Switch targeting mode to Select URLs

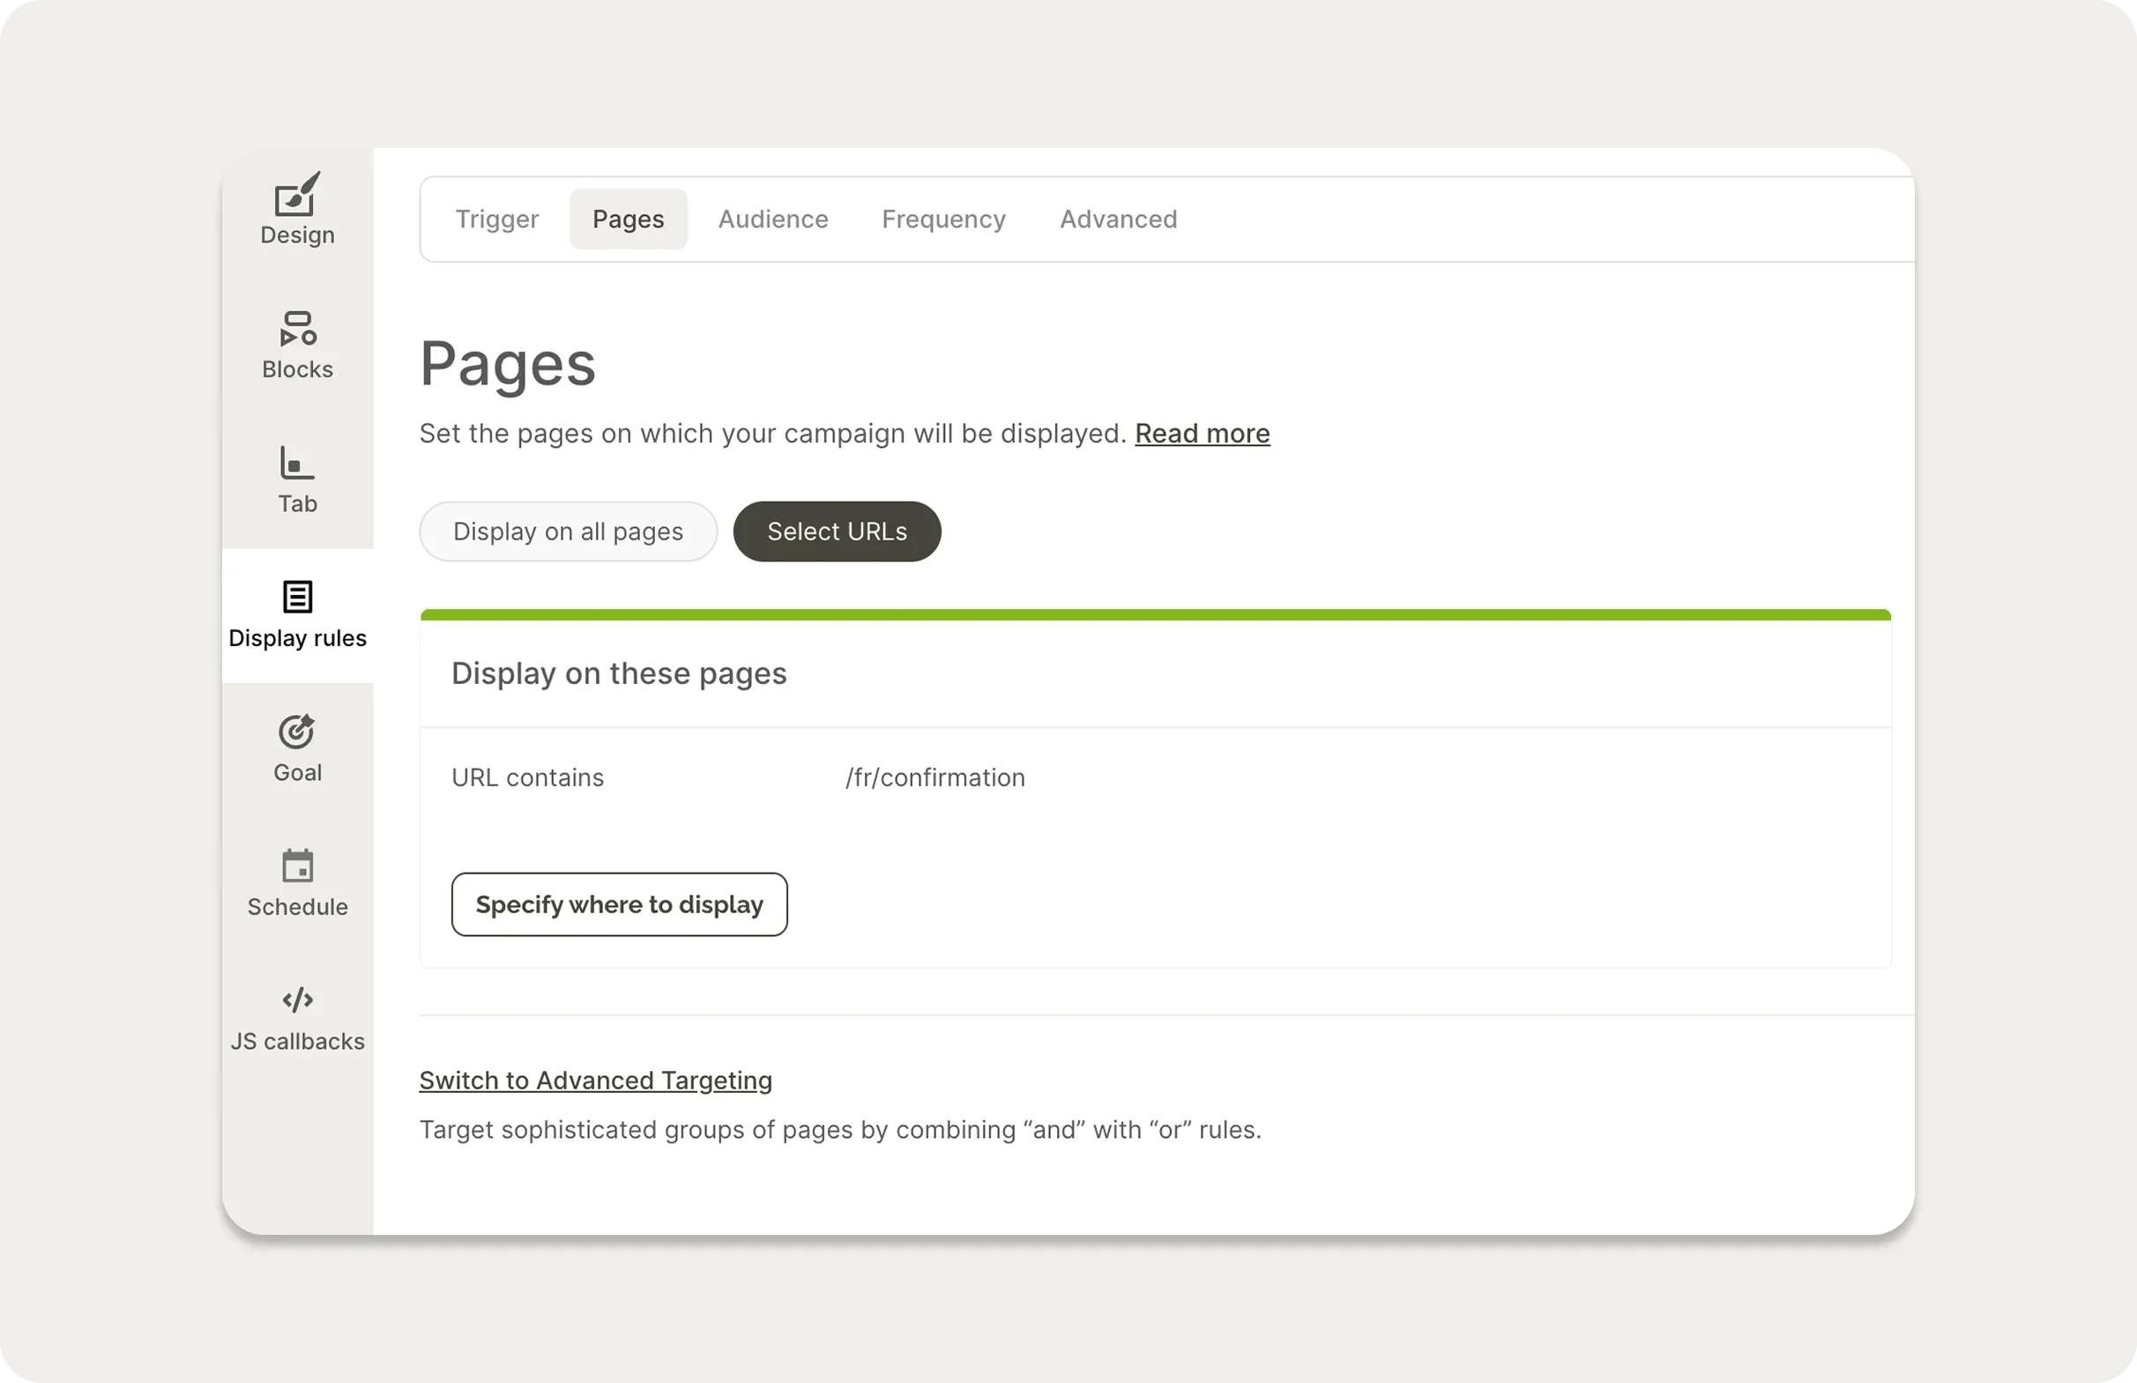pos(836,532)
